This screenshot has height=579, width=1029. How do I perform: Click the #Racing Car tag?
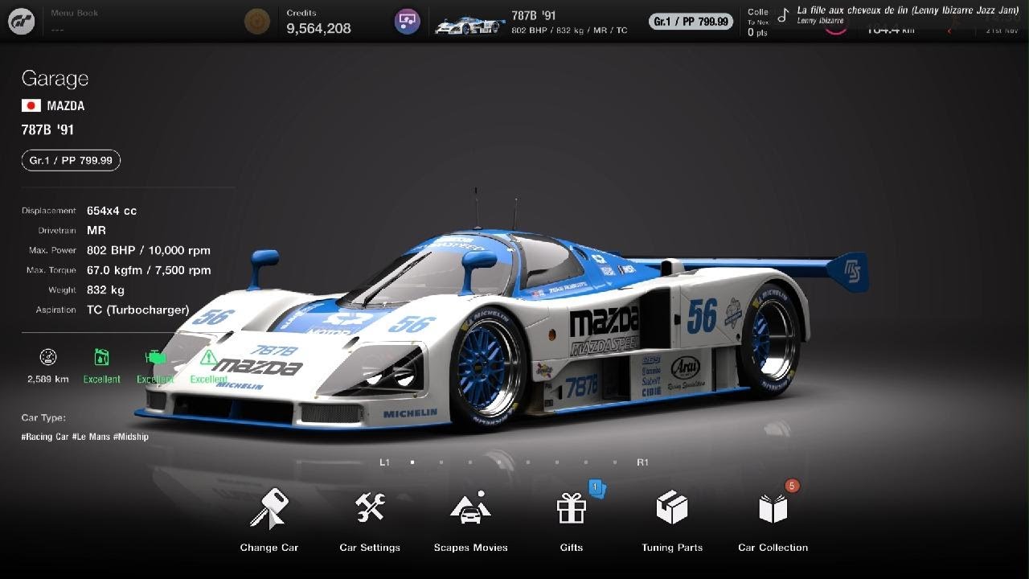pyautogui.click(x=45, y=437)
